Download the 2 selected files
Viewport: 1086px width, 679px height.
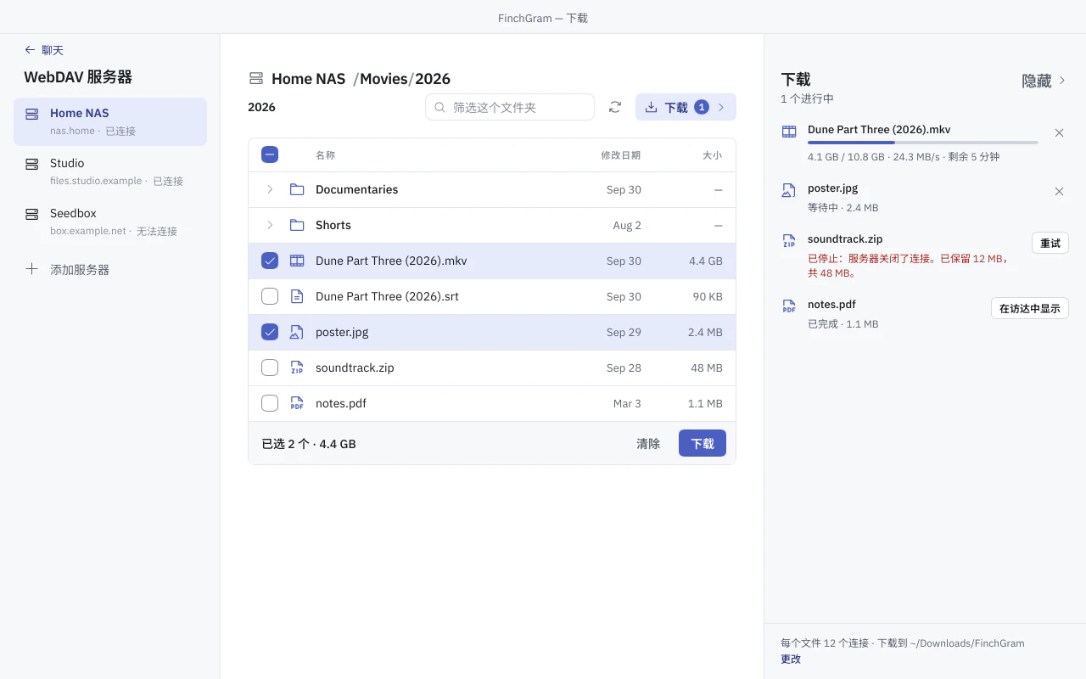703,443
